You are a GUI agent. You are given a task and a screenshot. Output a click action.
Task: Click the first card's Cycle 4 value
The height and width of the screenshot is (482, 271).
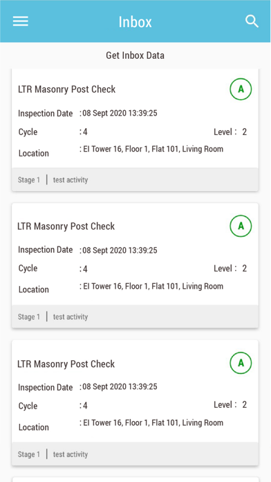click(84, 132)
